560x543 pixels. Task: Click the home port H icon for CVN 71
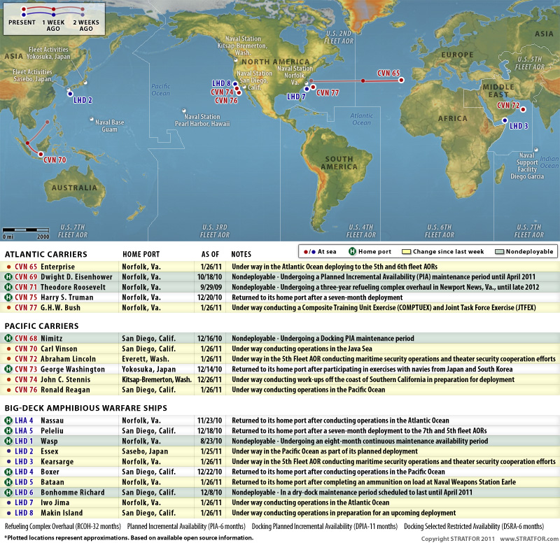(x=8, y=287)
